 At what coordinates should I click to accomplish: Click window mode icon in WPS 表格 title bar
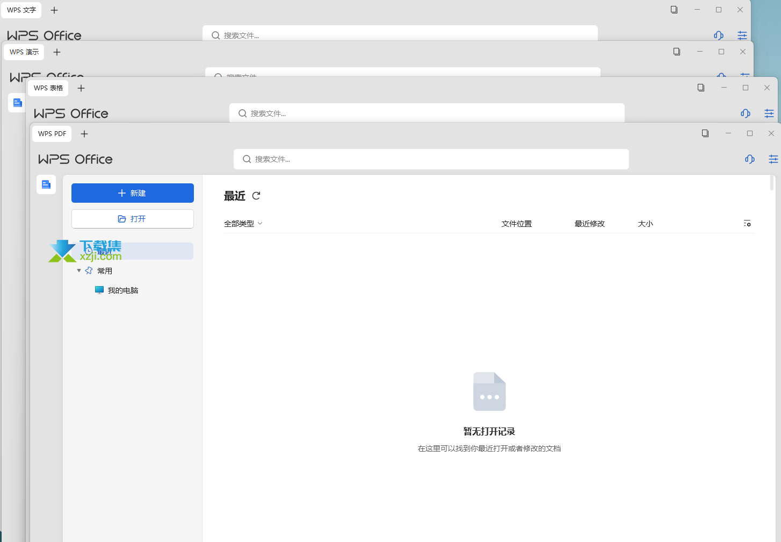pyautogui.click(x=701, y=88)
